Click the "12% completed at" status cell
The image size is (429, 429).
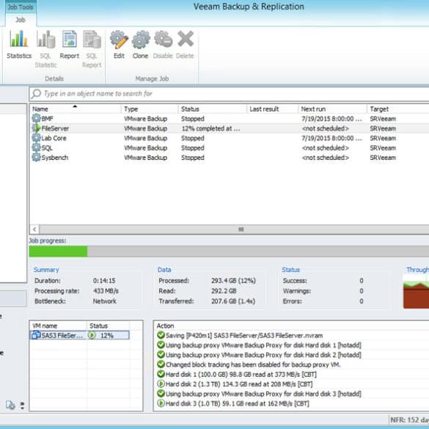coord(211,128)
